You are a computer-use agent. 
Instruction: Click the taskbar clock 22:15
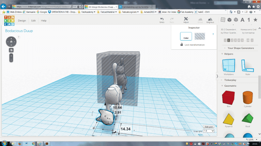(x=255, y=144)
